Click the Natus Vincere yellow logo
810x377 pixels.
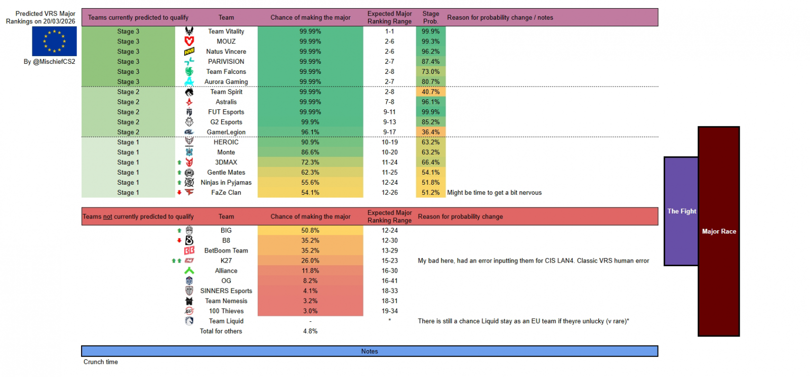(189, 52)
